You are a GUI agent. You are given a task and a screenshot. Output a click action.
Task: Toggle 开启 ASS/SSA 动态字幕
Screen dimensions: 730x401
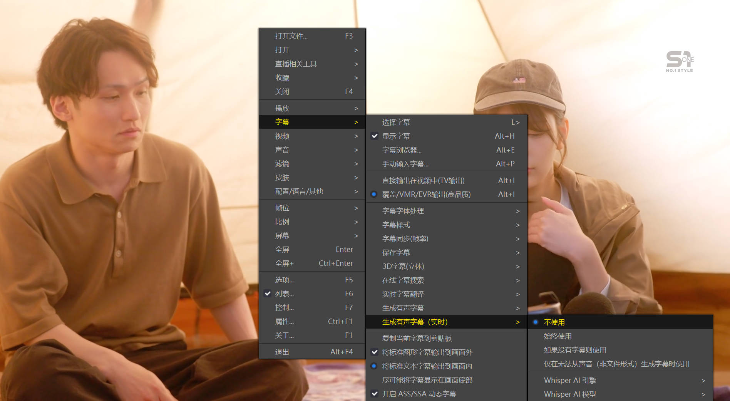[447, 394]
